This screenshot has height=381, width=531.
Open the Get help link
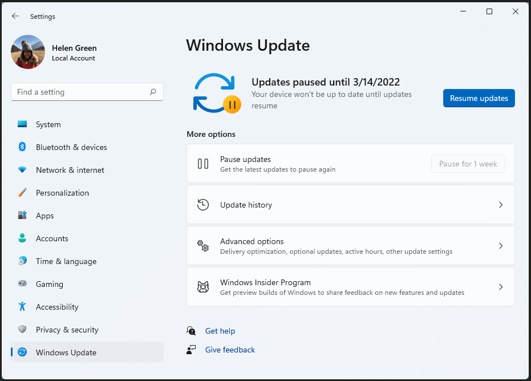pos(220,331)
